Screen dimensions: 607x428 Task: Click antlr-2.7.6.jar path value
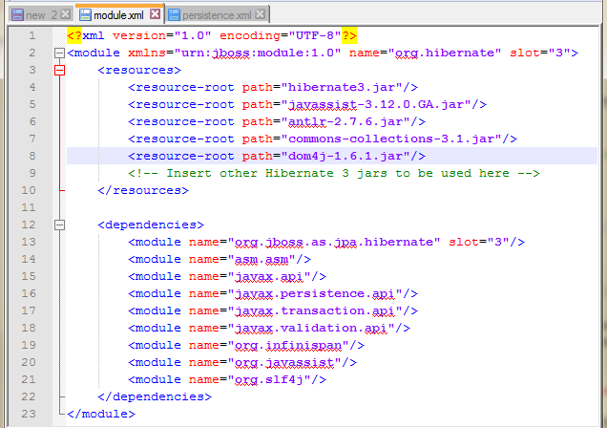[345, 121]
